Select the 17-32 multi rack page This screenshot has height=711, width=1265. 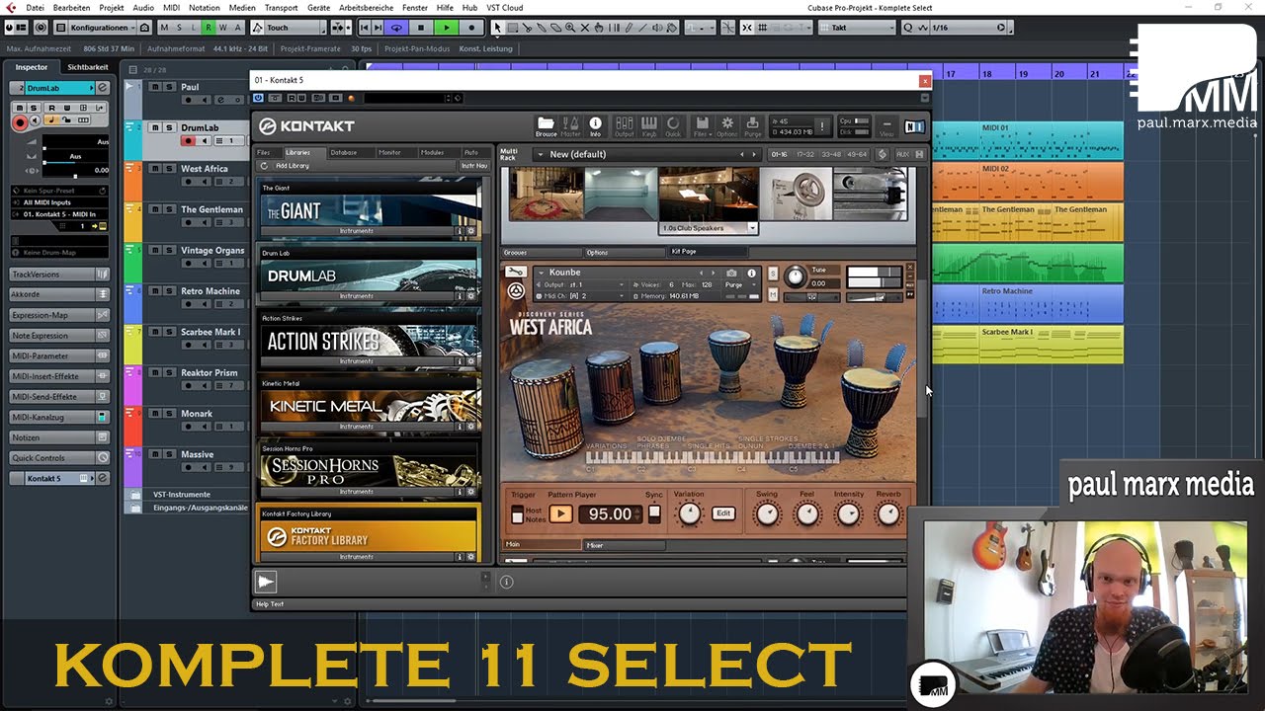tap(805, 154)
